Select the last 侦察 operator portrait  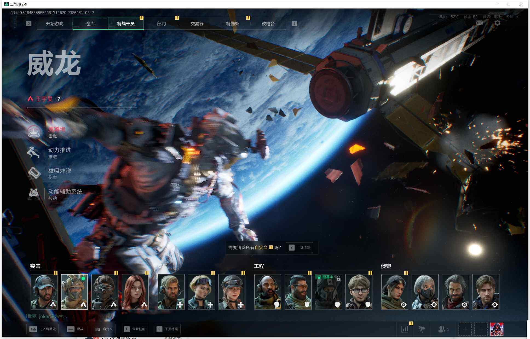(x=486, y=292)
